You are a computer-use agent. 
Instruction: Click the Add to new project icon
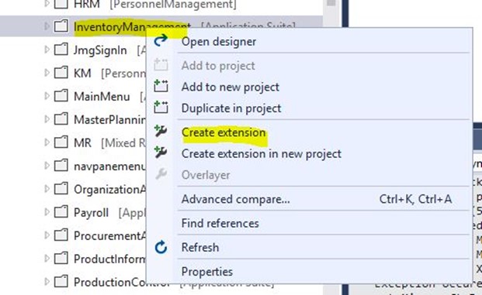pos(161,86)
